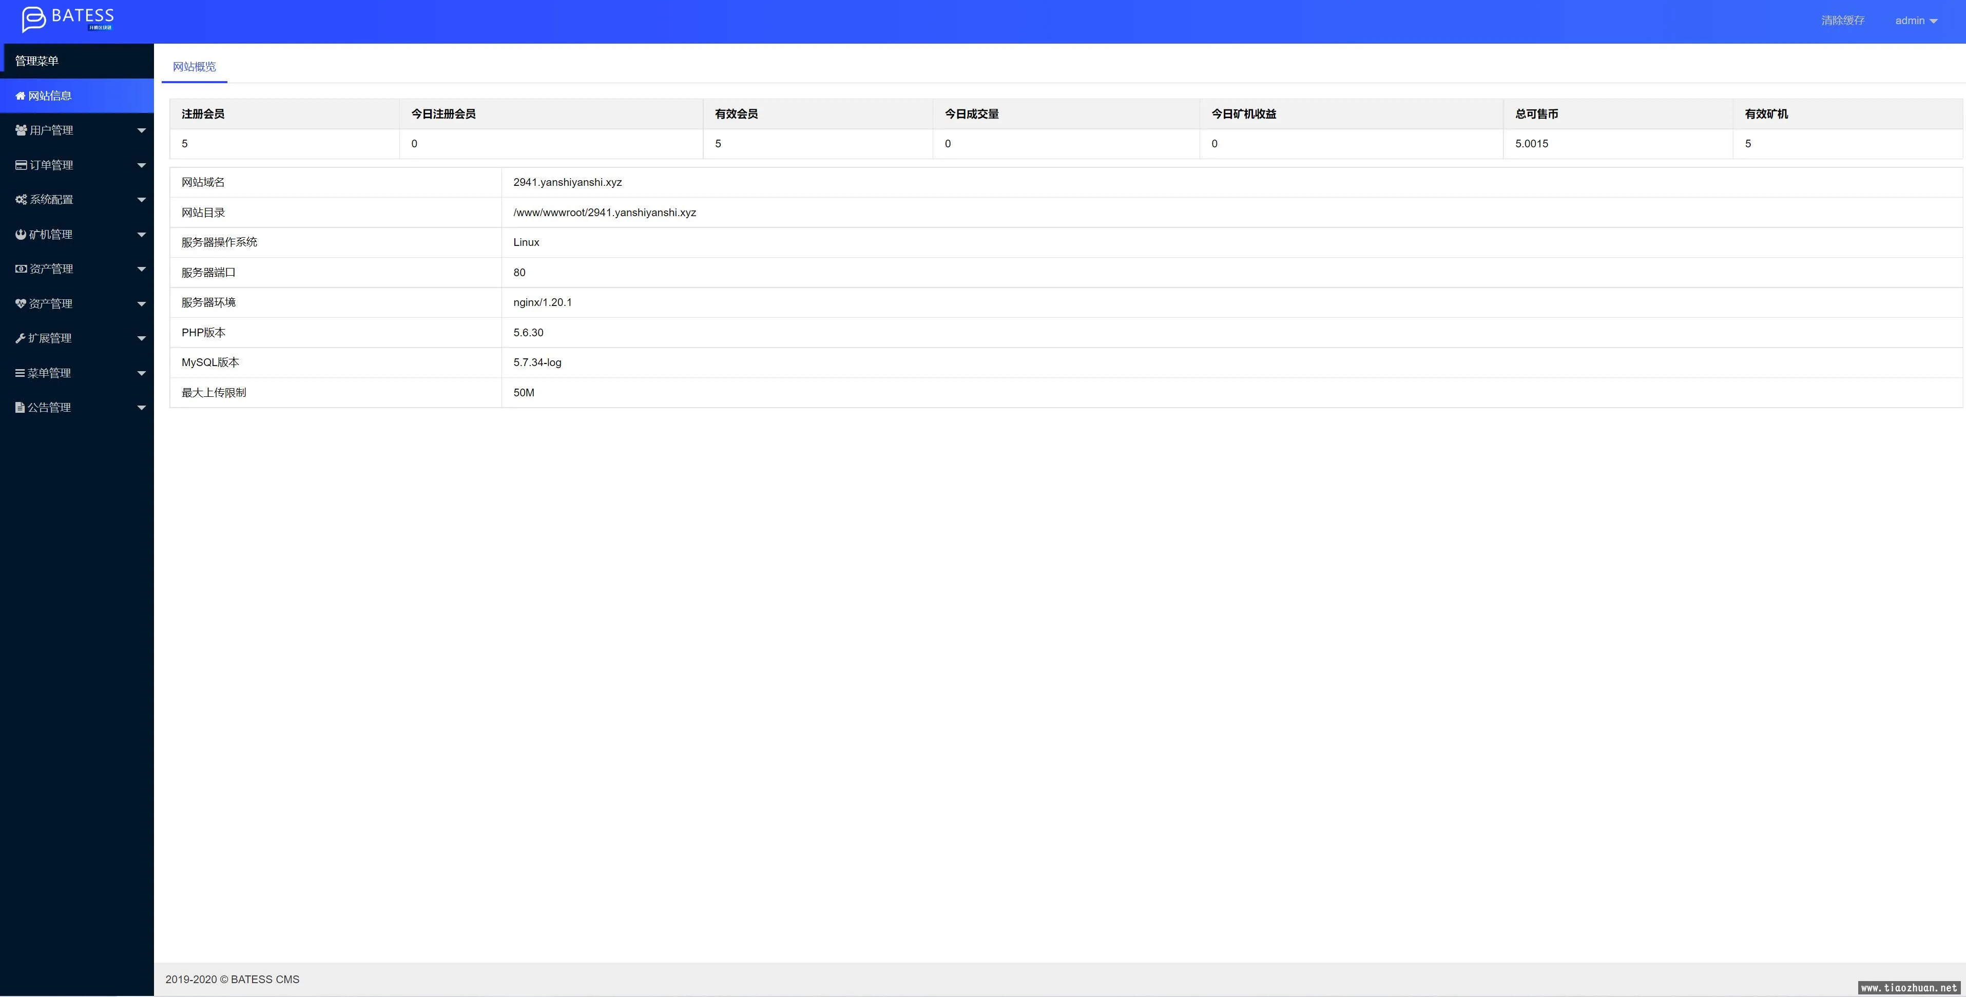Click the /www/wwwroot/2941.yanshiyanshi.xyz path value
The height and width of the screenshot is (997, 1966).
(x=605, y=213)
